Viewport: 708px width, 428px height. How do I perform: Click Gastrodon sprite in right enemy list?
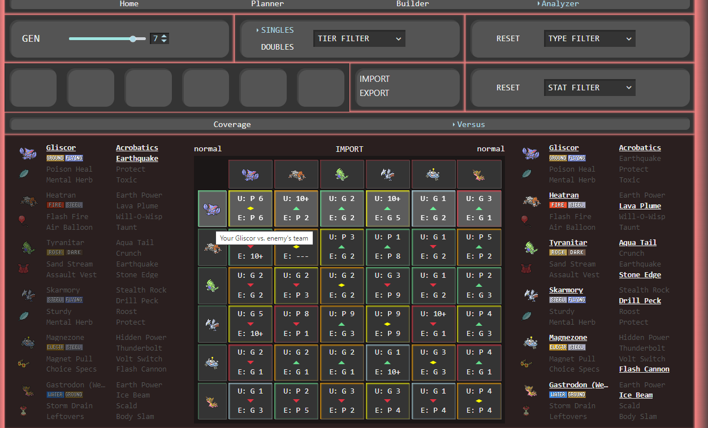tap(530, 390)
